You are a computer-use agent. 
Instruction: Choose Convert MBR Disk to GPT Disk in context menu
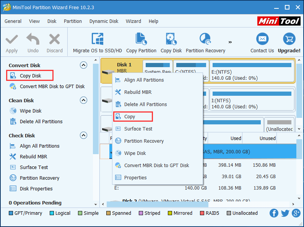(x=158, y=165)
